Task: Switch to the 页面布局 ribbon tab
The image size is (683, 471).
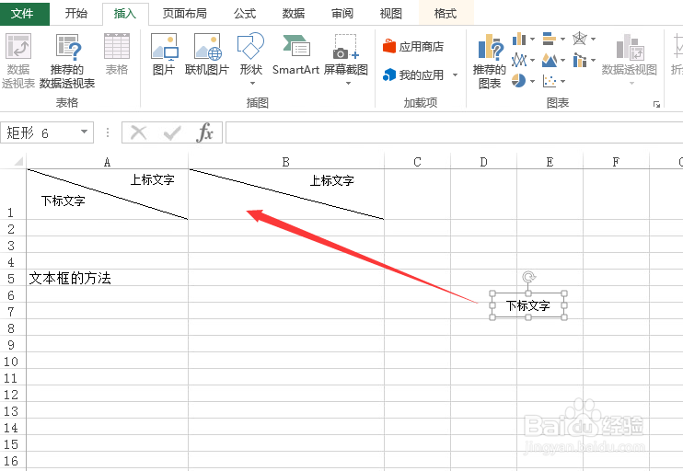Action: pyautogui.click(x=185, y=14)
